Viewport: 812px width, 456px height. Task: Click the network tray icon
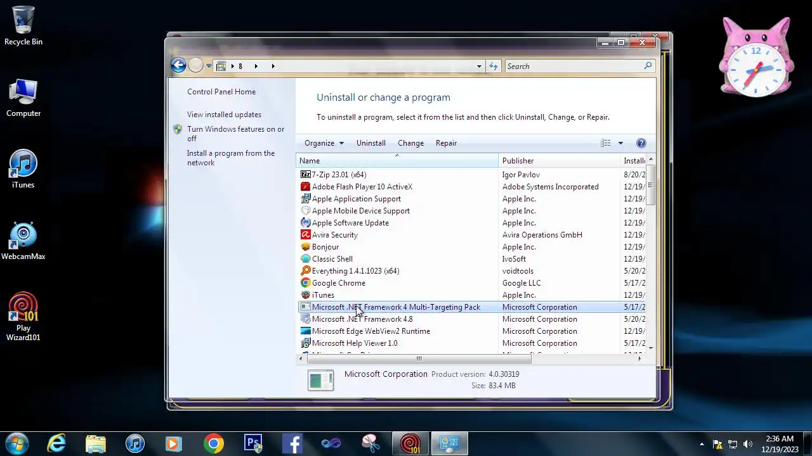coord(733,444)
